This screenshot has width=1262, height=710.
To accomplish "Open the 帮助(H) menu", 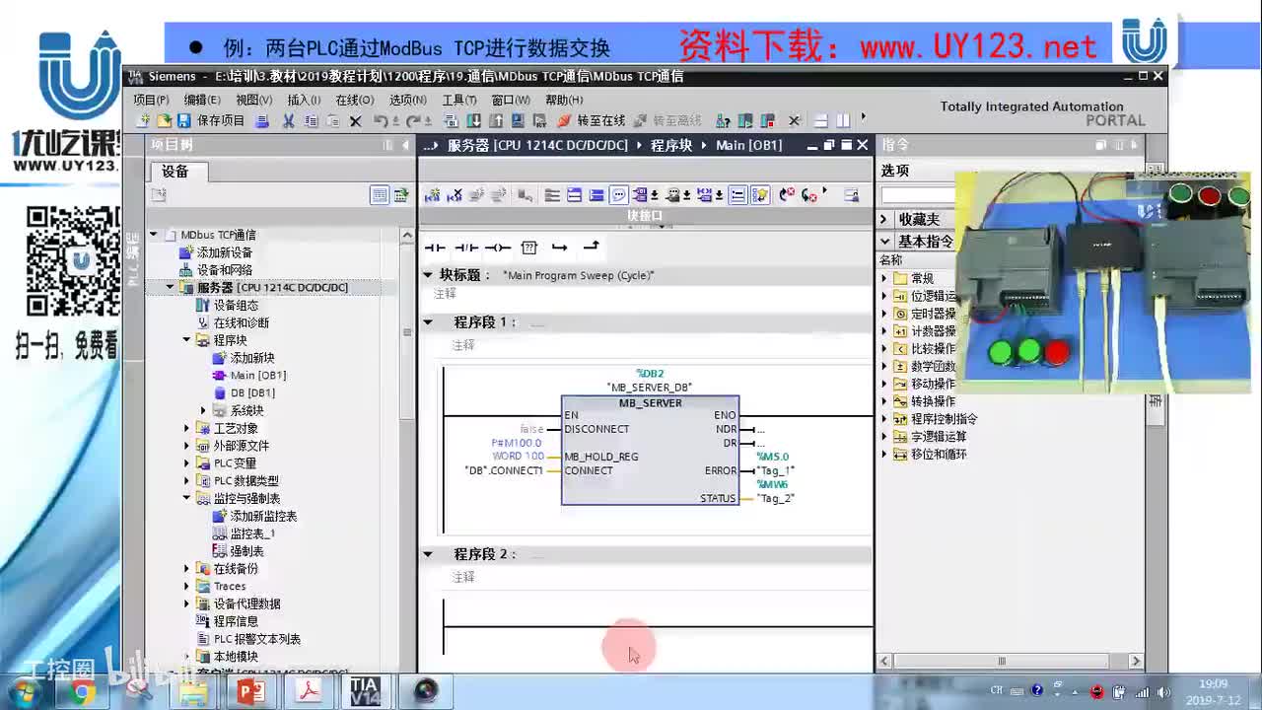I will click(x=564, y=100).
